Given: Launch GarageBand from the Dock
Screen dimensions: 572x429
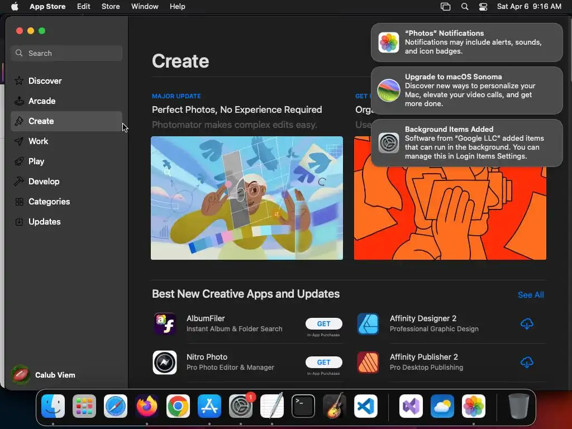Looking at the screenshot, I should pos(335,406).
